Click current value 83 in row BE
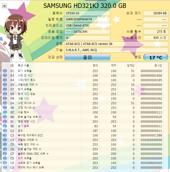Image resolution: width=170 pixels, height=172 pixels. click(96, 126)
